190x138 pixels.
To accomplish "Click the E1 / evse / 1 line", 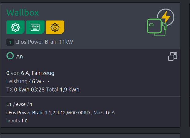I will (x=19, y=104).
